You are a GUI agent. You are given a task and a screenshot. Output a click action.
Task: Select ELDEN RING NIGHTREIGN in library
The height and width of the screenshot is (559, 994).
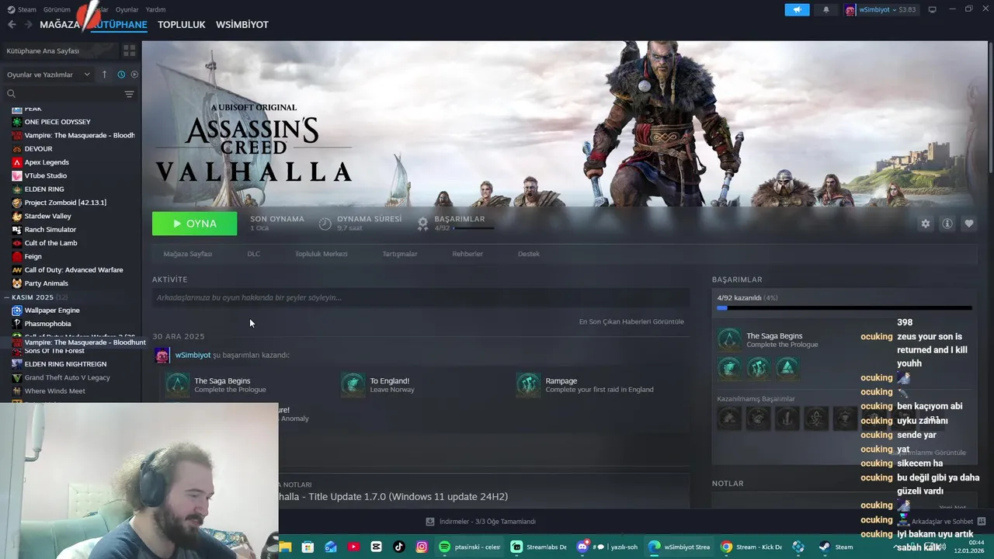pos(65,364)
